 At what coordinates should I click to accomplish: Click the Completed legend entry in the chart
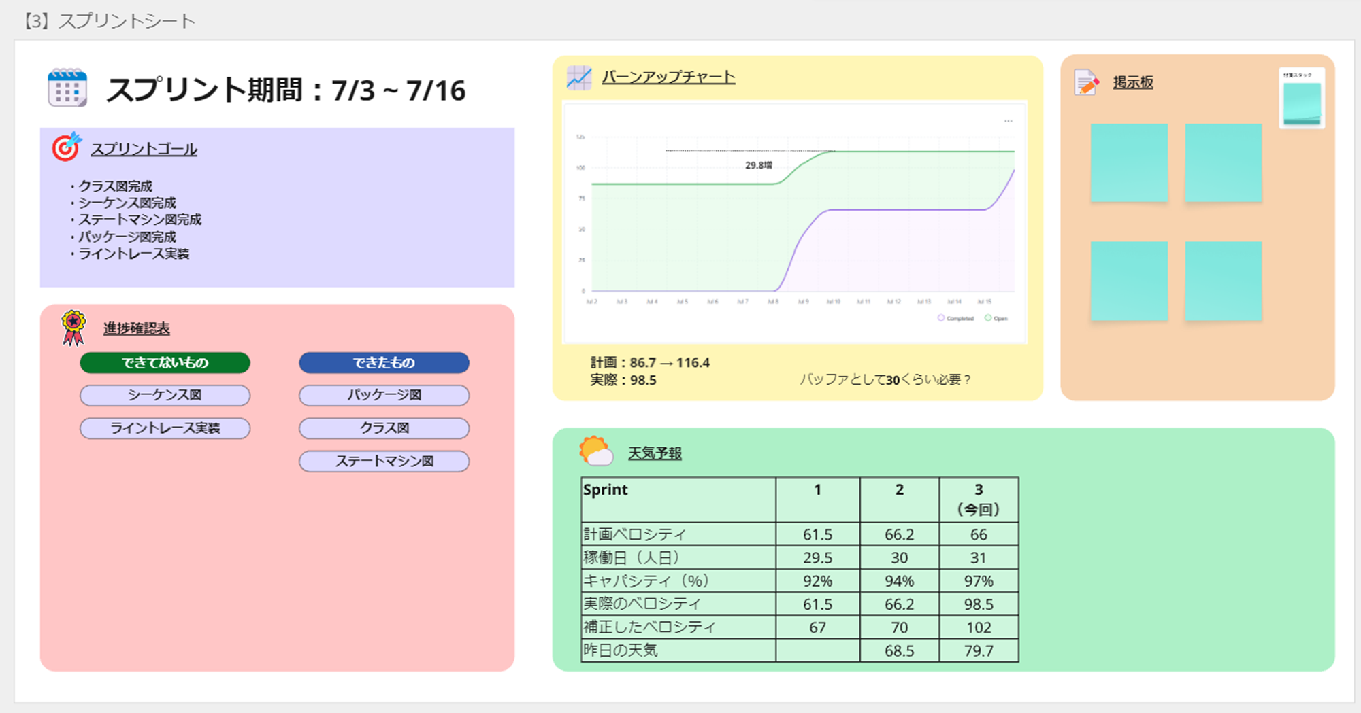point(956,318)
